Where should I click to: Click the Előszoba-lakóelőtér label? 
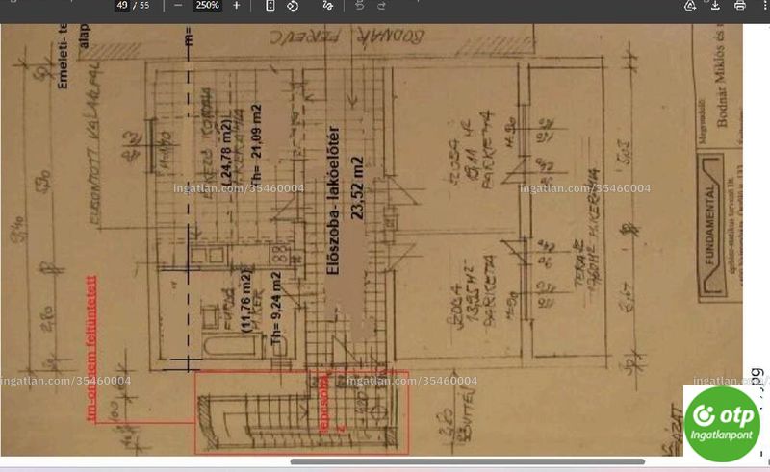(x=333, y=200)
